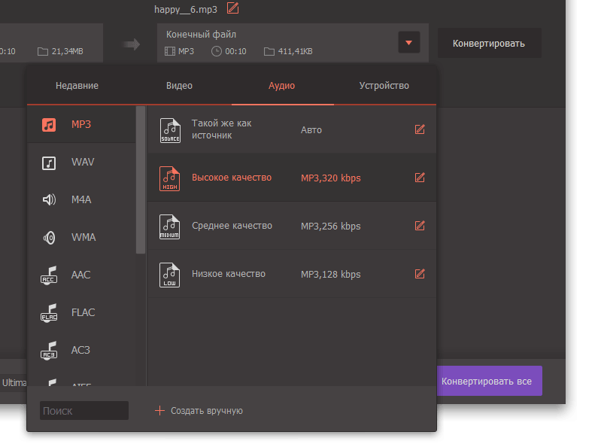Open the output format dropdown arrow
The image size is (601, 447).
point(409,43)
